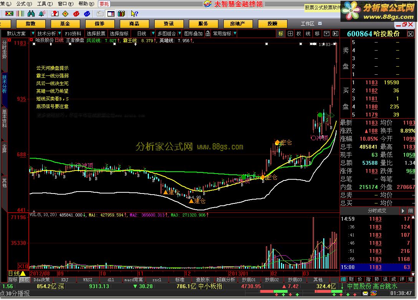The height and width of the screenshot is (300, 418).
Task: Click the 图形叠加 overlay button
Action: click(x=193, y=34)
